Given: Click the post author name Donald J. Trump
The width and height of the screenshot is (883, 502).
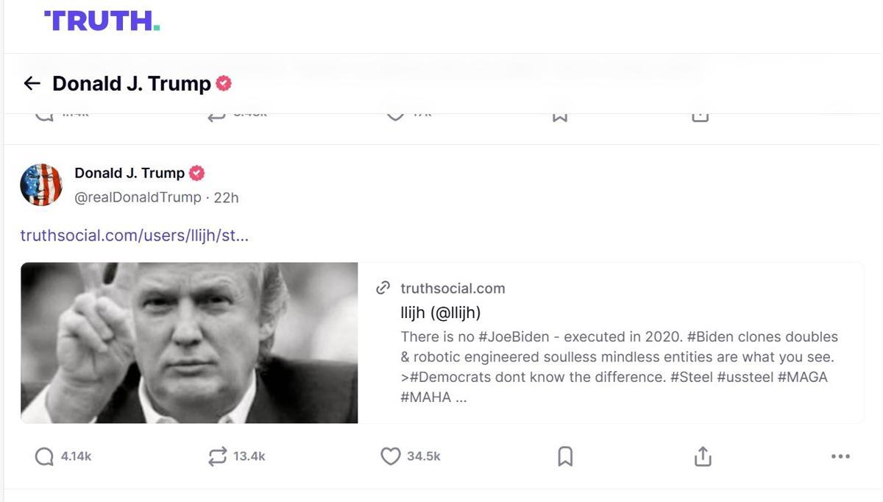Looking at the screenshot, I should click(130, 173).
